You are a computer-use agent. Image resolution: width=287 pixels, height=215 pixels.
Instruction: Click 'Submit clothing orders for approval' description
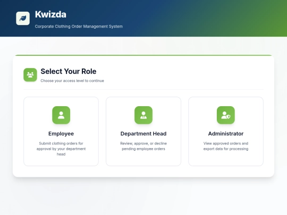point(61,149)
